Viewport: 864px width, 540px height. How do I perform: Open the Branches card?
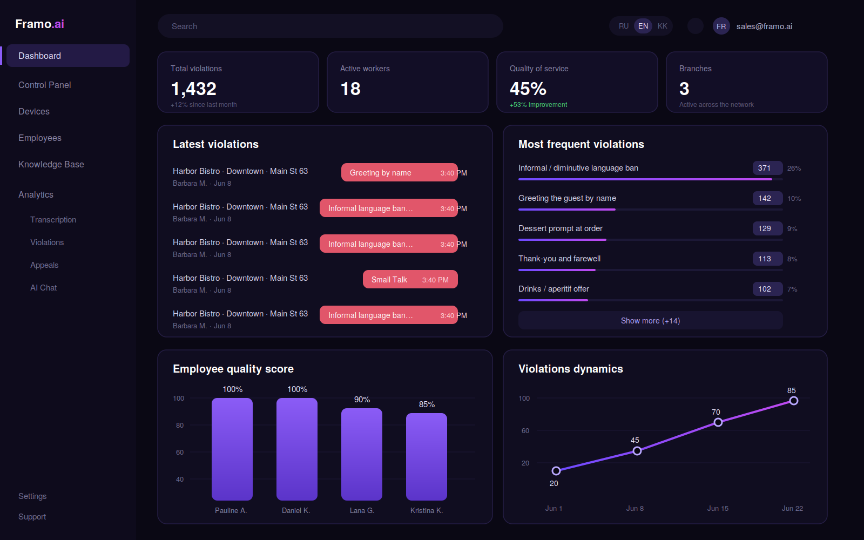pos(747,82)
